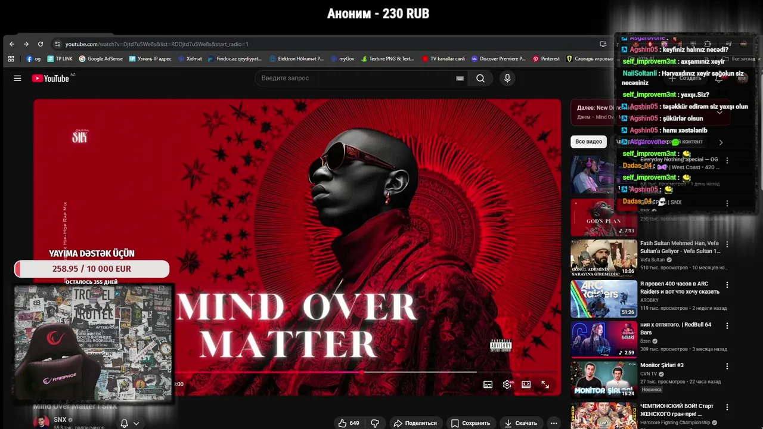The height and width of the screenshot is (429, 763).
Task: Open options menu for Monitor Şirləri #3
Action: (727, 366)
